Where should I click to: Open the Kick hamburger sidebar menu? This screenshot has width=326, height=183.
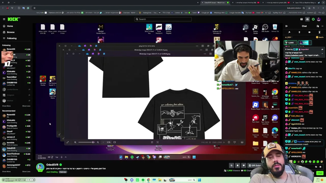point(4,19)
